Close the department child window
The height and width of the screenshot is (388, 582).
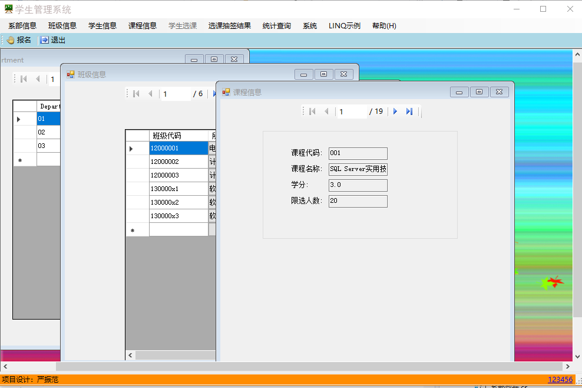tap(234, 60)
